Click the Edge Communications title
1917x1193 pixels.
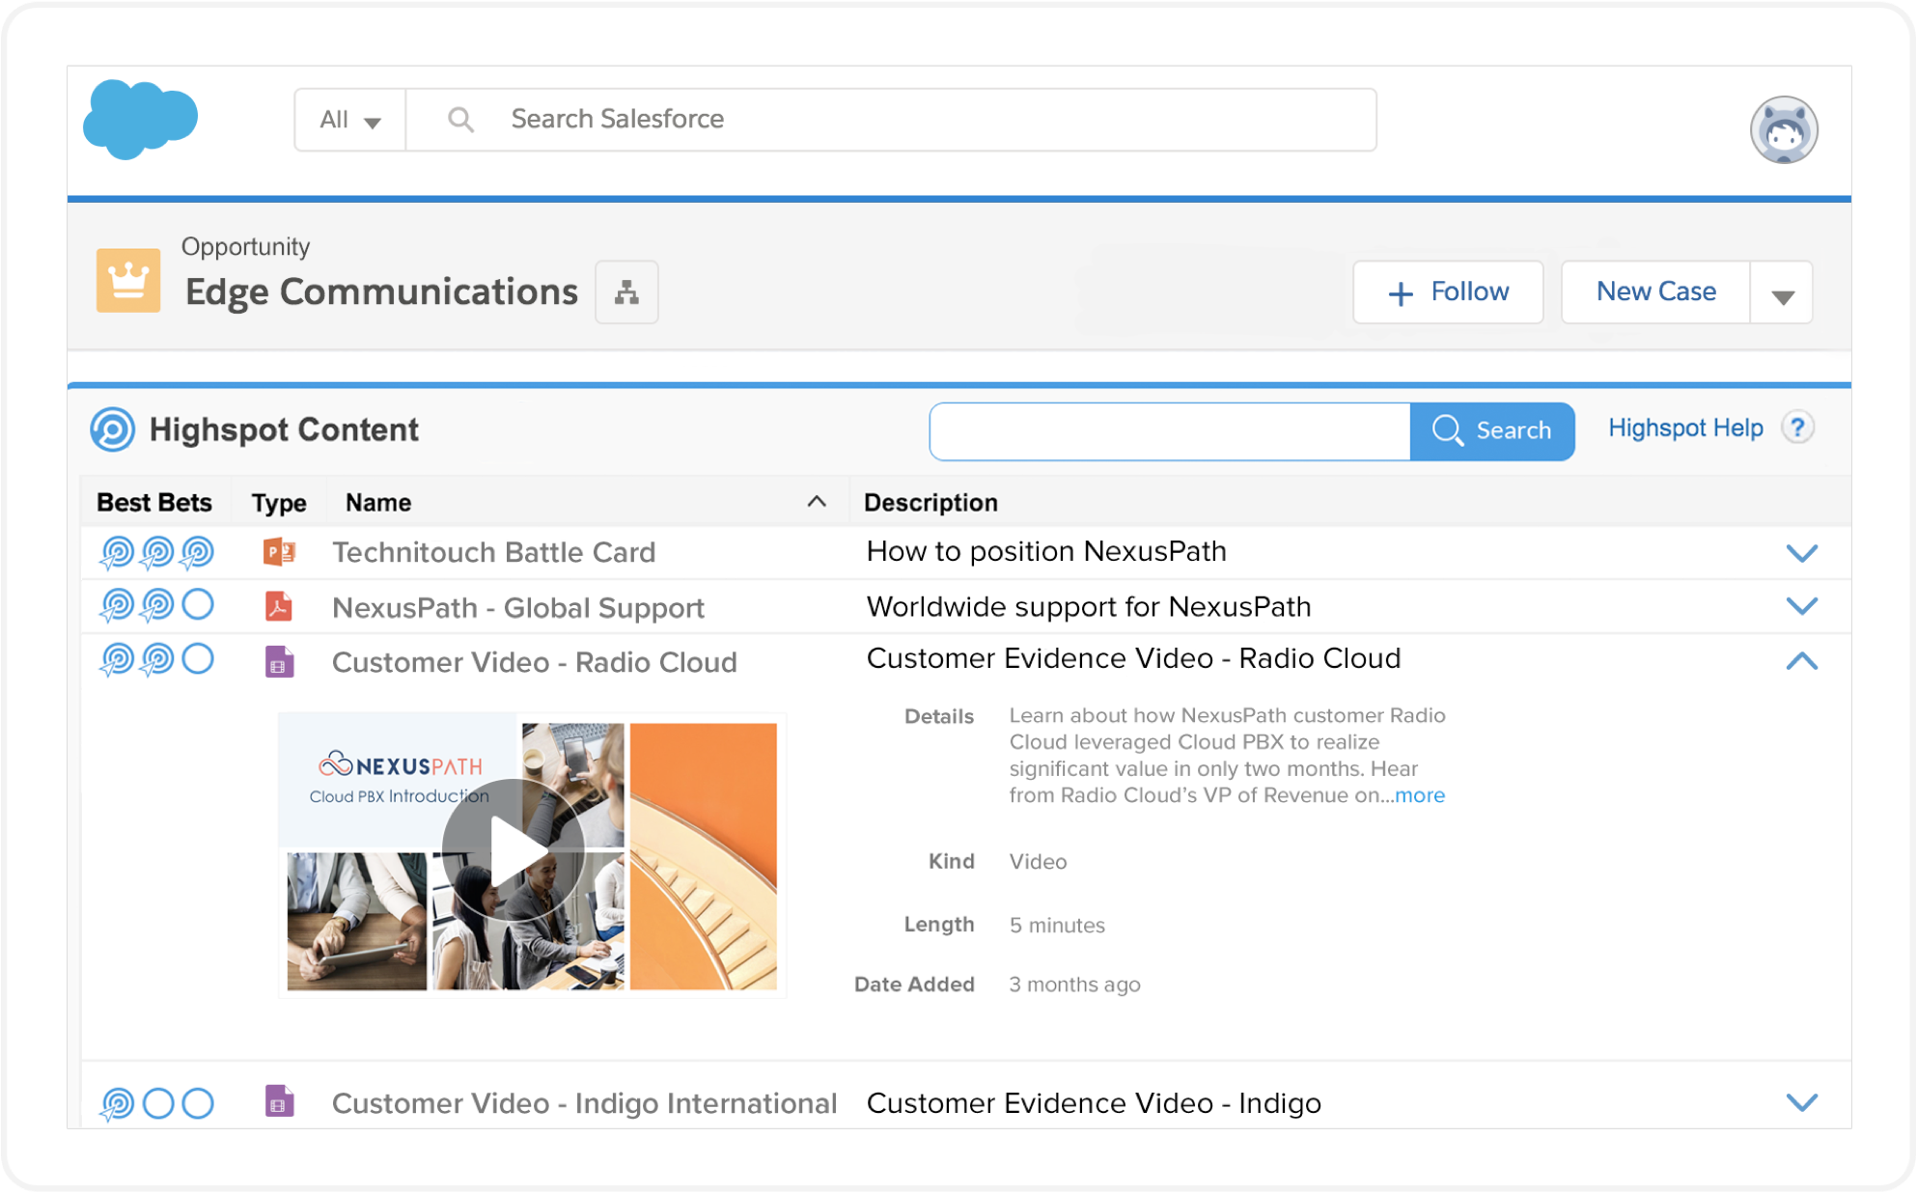(x=381, y=292)
